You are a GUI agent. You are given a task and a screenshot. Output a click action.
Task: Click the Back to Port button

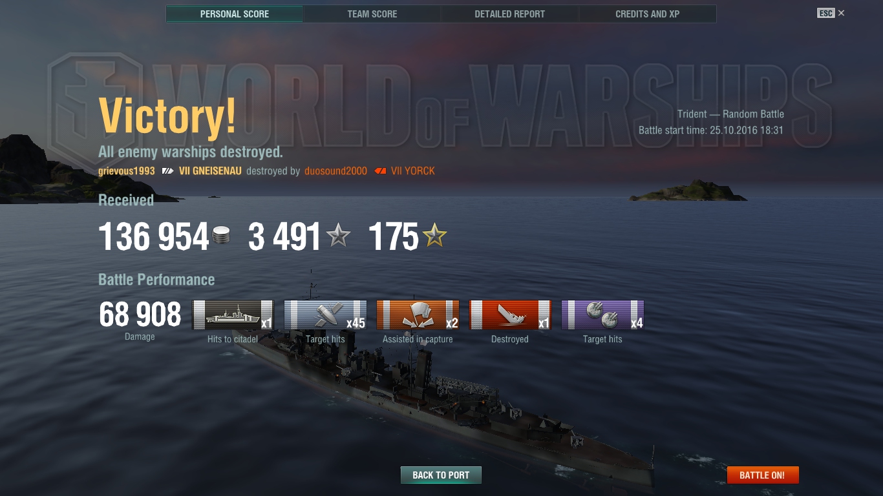(441, 475)
